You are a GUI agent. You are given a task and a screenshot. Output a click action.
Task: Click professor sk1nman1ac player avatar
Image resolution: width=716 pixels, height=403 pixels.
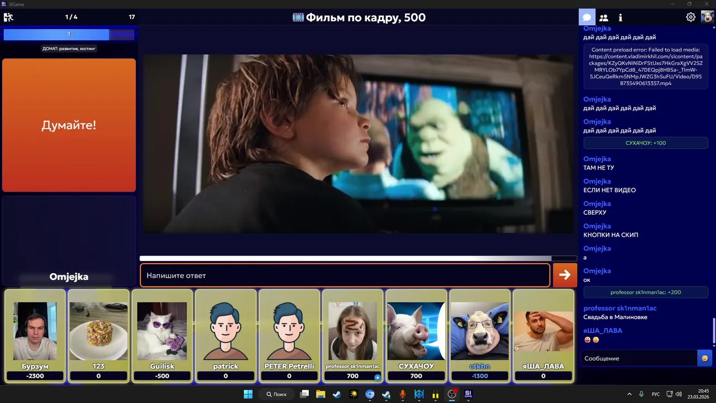tap(352, 331)
